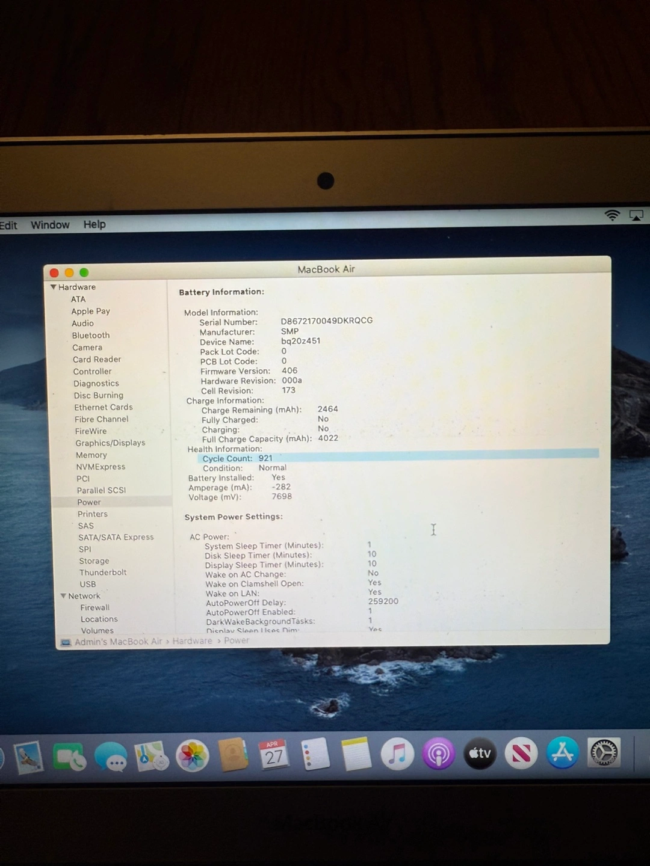This screenshot has height=866, width=650.
Task: Open Podcasts app in the Dock
Action: pyautogui.click(x=439, y=753)
